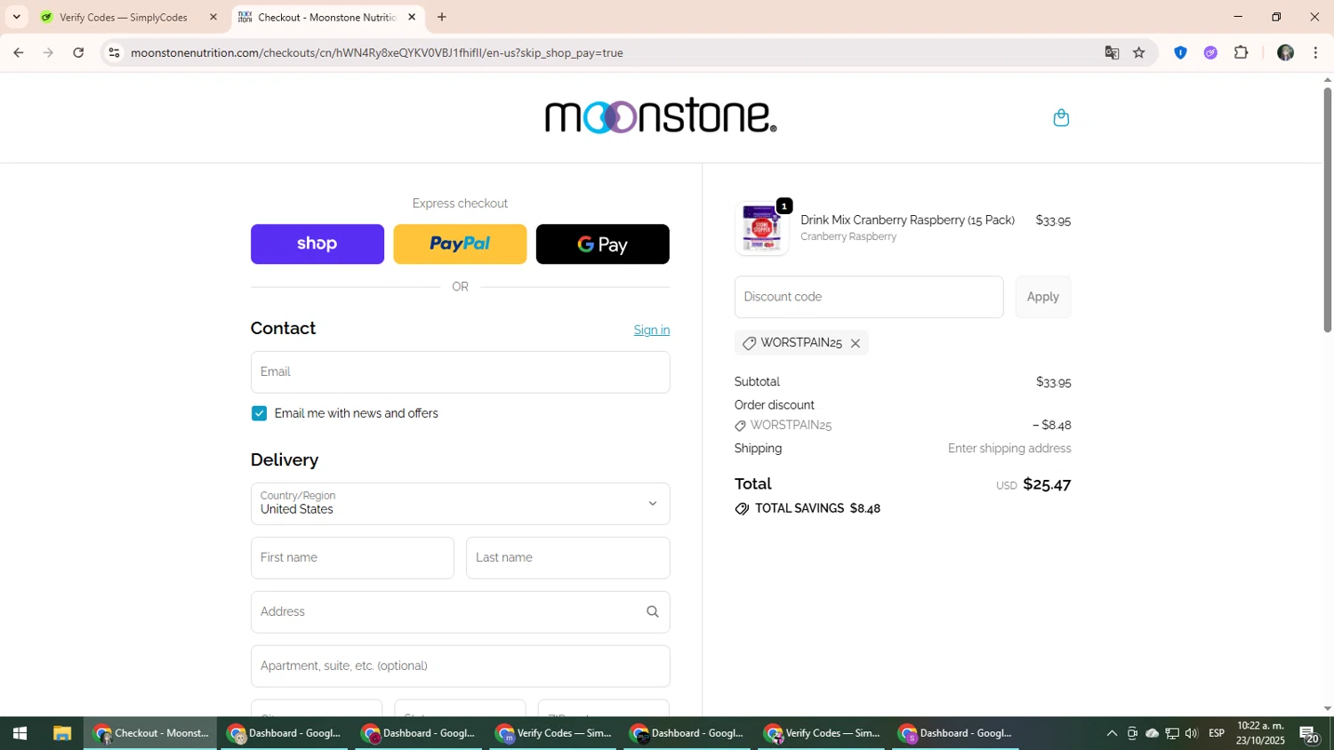This screenshot has width=1334, height=750.
Task: Click the purple extension icon in toolbar
Action: point(1210,52)
